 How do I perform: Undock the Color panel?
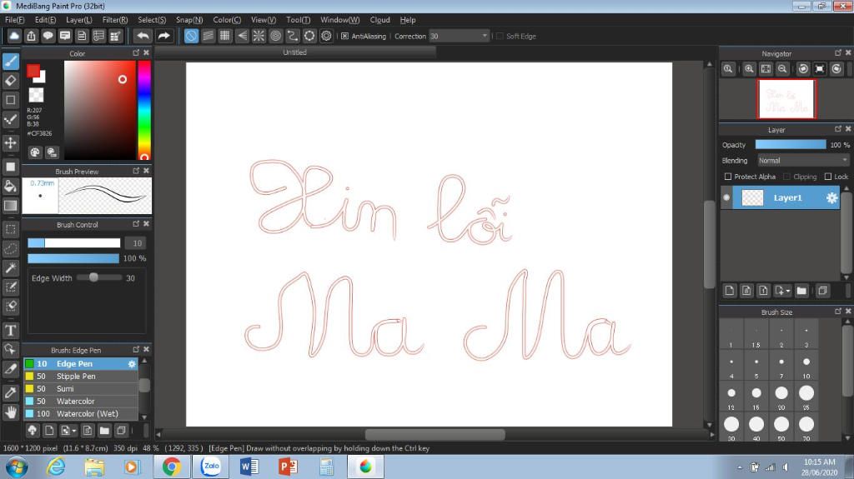point(136,52)
